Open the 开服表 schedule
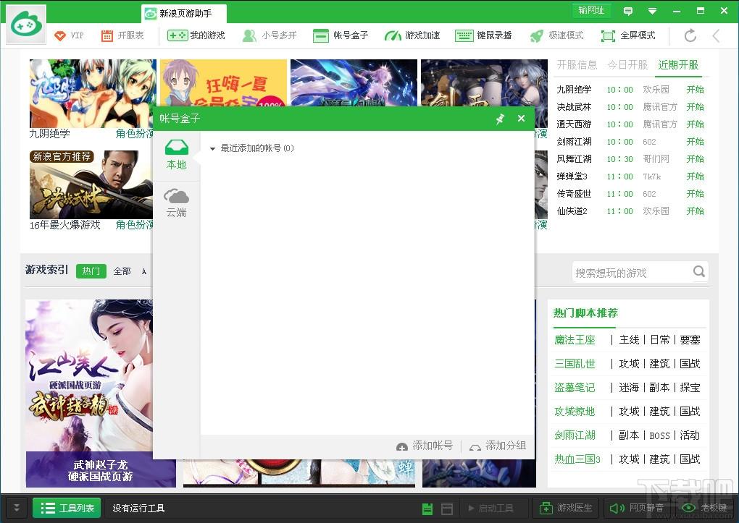The height and width of the screenshot is (523, 739). tap(122, 35)
